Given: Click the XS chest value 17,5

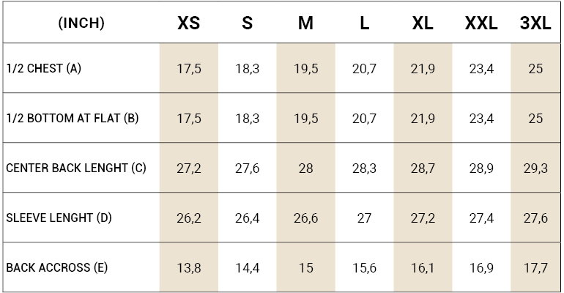Looking at the screenshot, I should (x=189, y=69).
